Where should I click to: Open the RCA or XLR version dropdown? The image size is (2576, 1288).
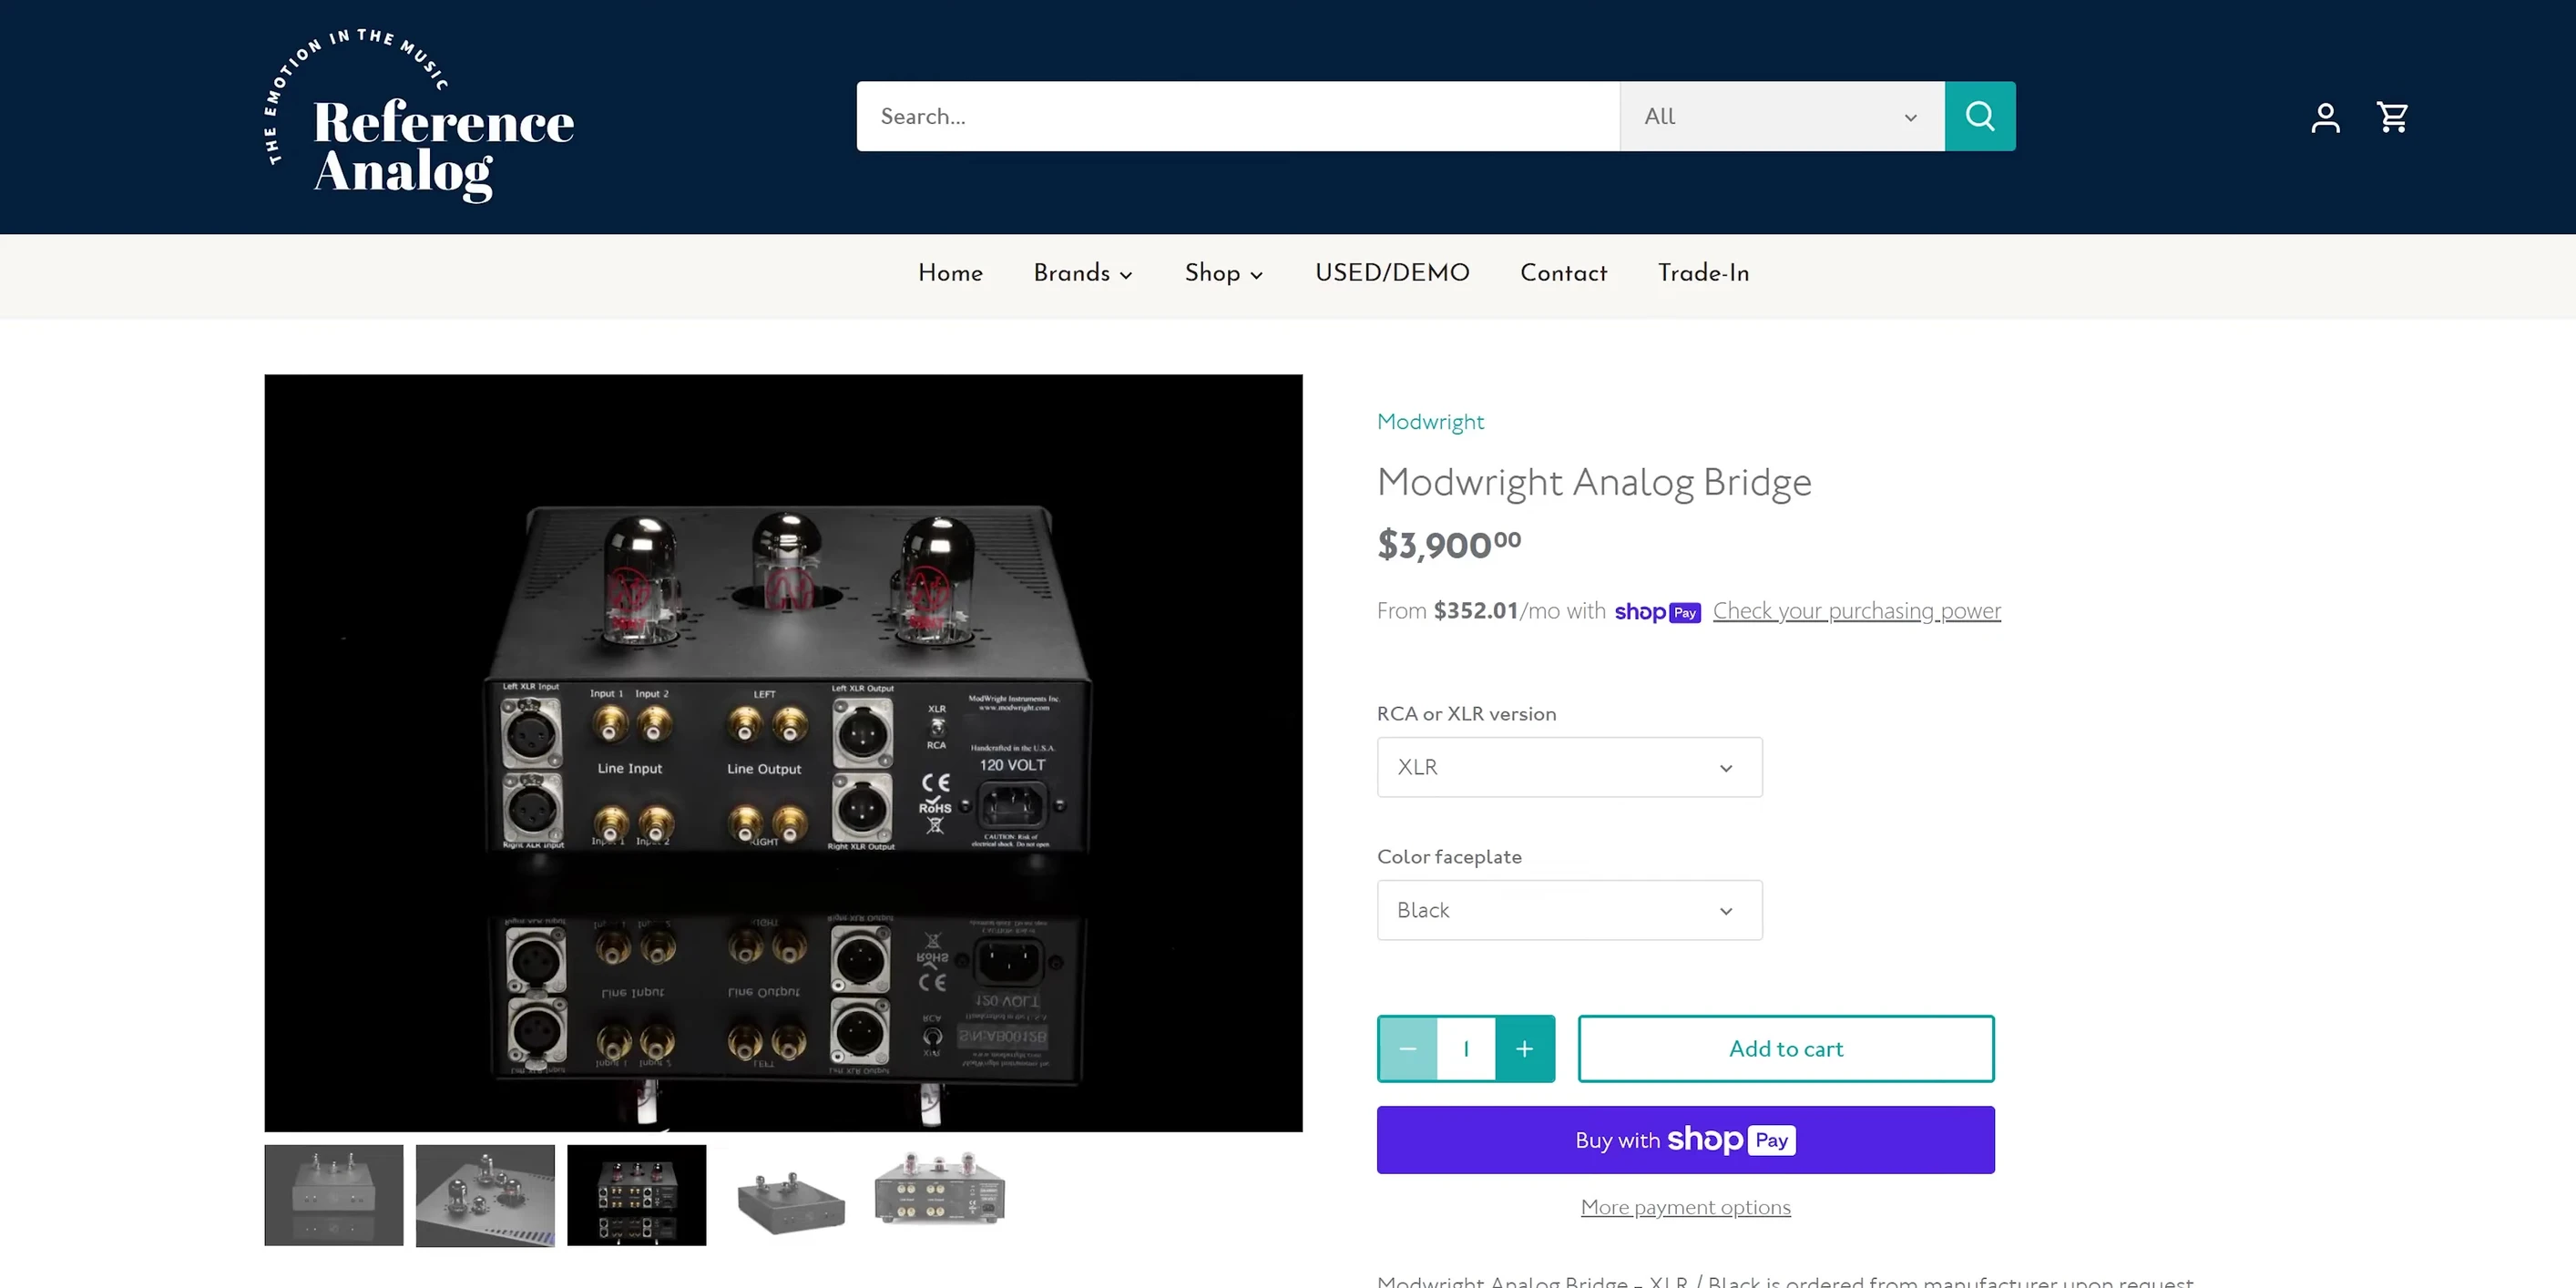click(x=1569, y=767)
